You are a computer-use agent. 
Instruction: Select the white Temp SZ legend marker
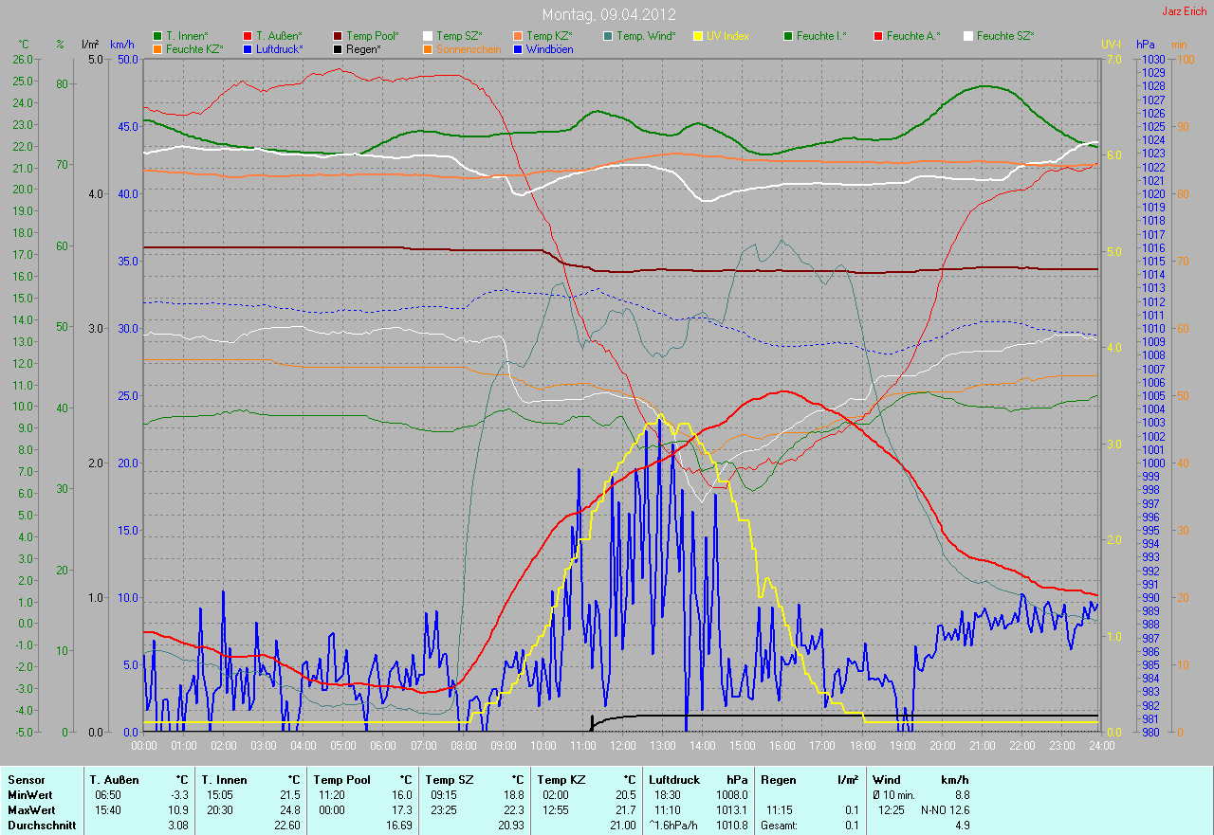[428, 36]
